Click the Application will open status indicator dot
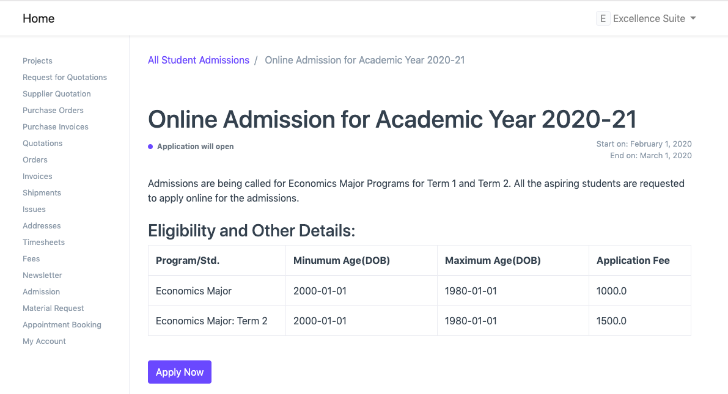 (150, 147)
